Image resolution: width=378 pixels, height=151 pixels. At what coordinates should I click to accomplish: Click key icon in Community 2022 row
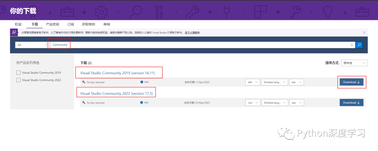tap(84, 103)
